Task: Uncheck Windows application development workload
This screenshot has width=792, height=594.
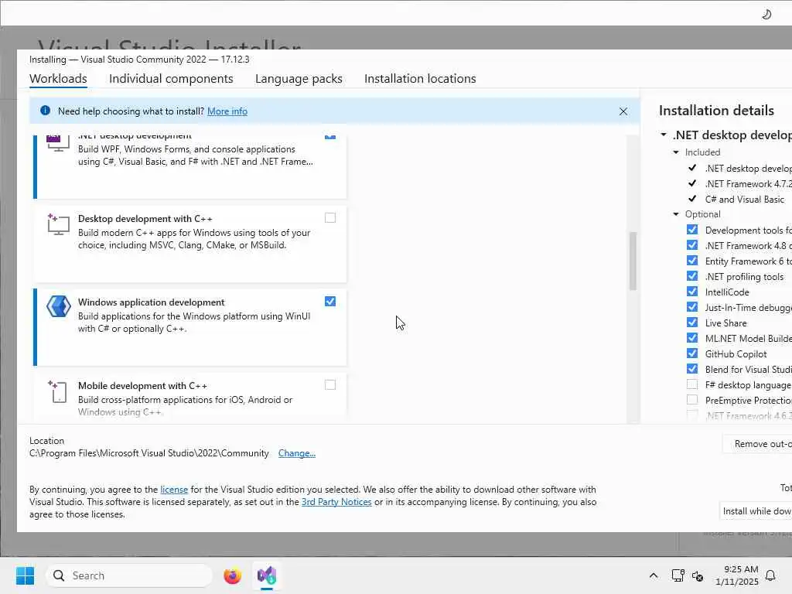Action: click(329, 302)
